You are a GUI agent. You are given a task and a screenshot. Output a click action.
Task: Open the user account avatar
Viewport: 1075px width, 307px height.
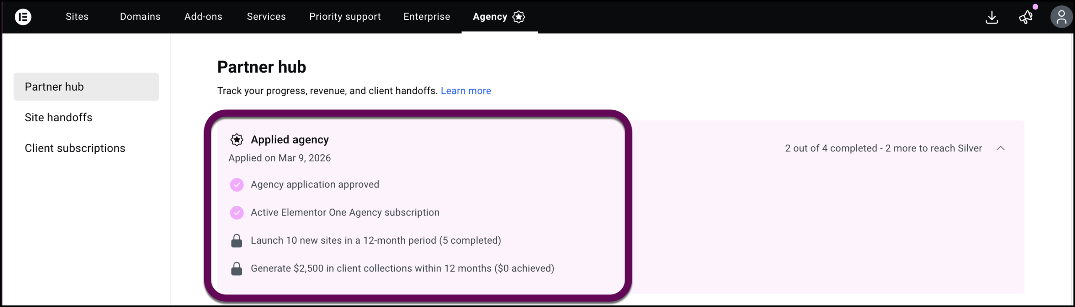click(1061, 17)
